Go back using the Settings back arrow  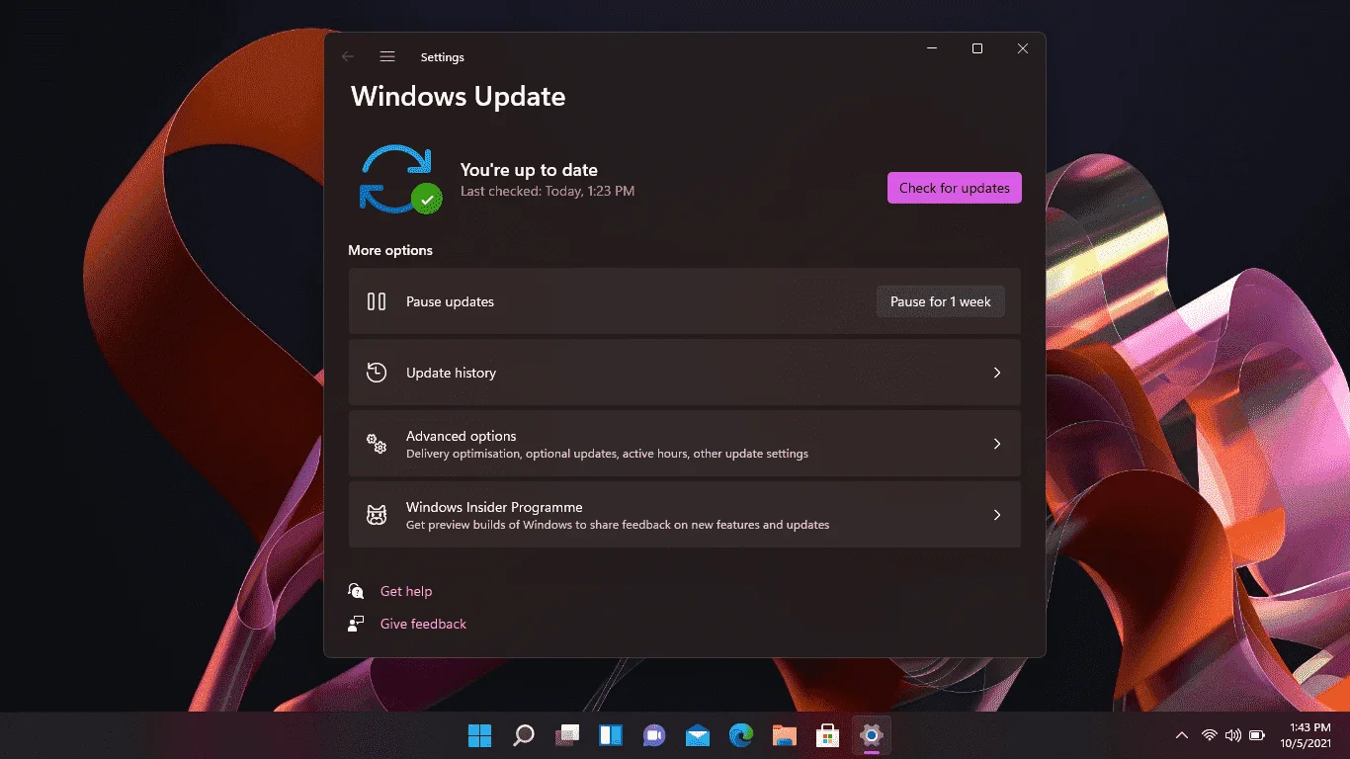(x=348, y=57)
